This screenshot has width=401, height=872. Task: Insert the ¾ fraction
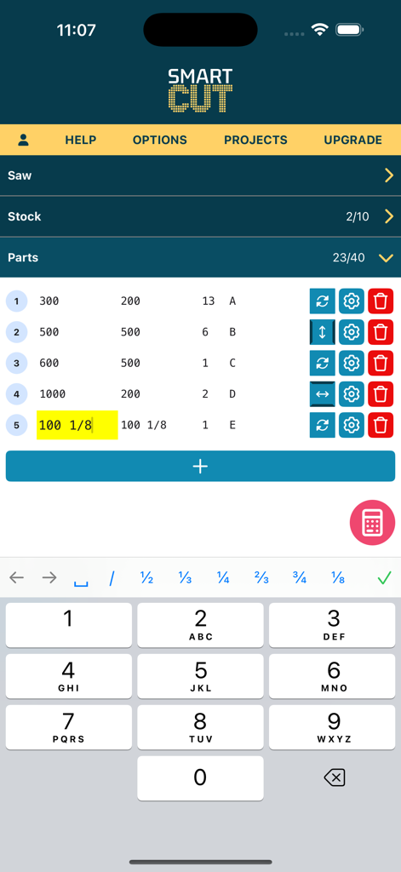(300, 578)
